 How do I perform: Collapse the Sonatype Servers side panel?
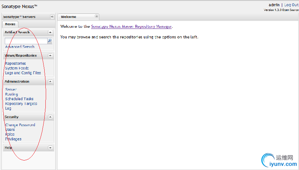pos(52,17)
